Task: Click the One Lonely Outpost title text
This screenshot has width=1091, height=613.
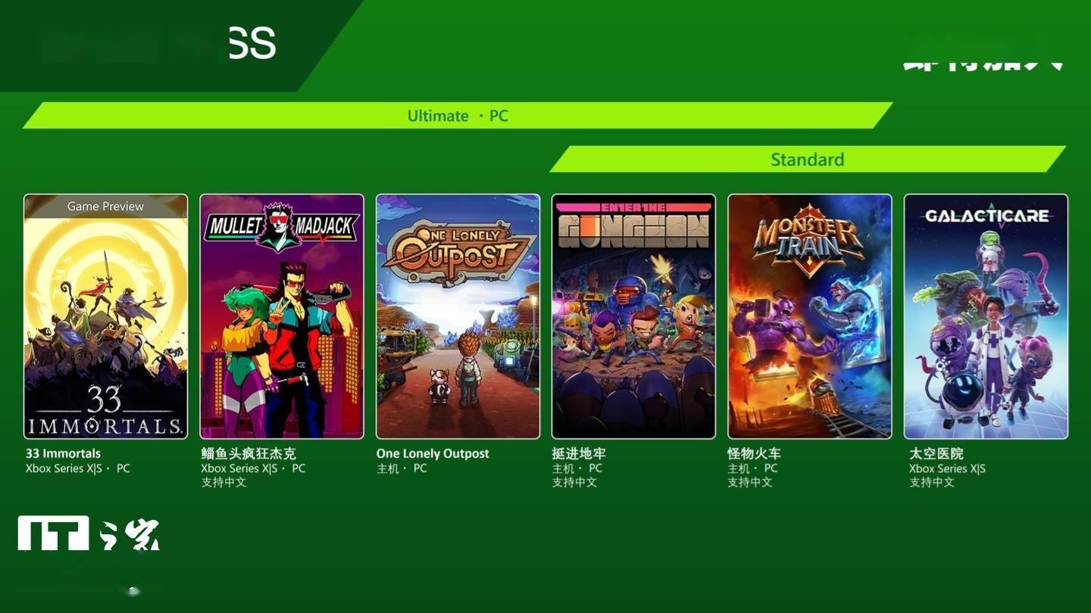Action: [x=433, y=453]
